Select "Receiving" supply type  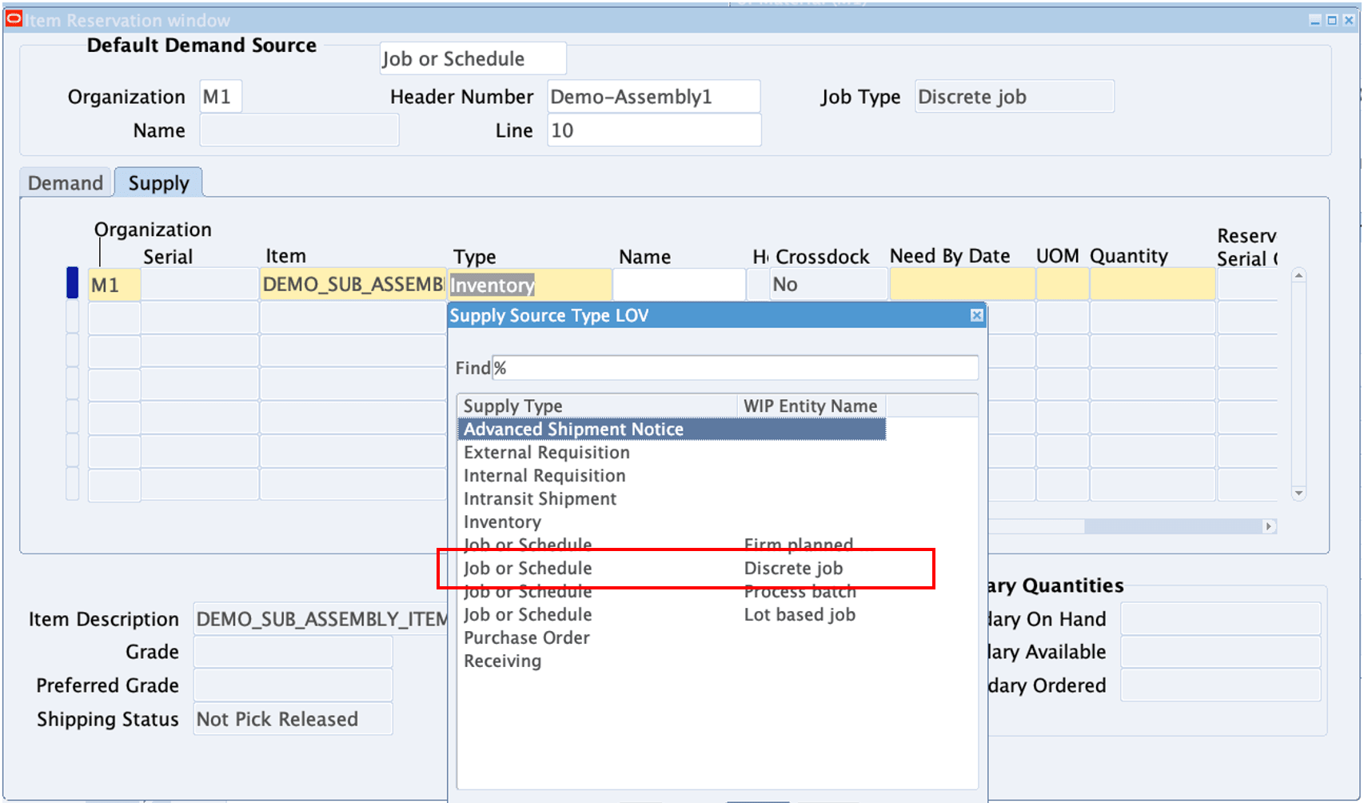click(501, 661)
